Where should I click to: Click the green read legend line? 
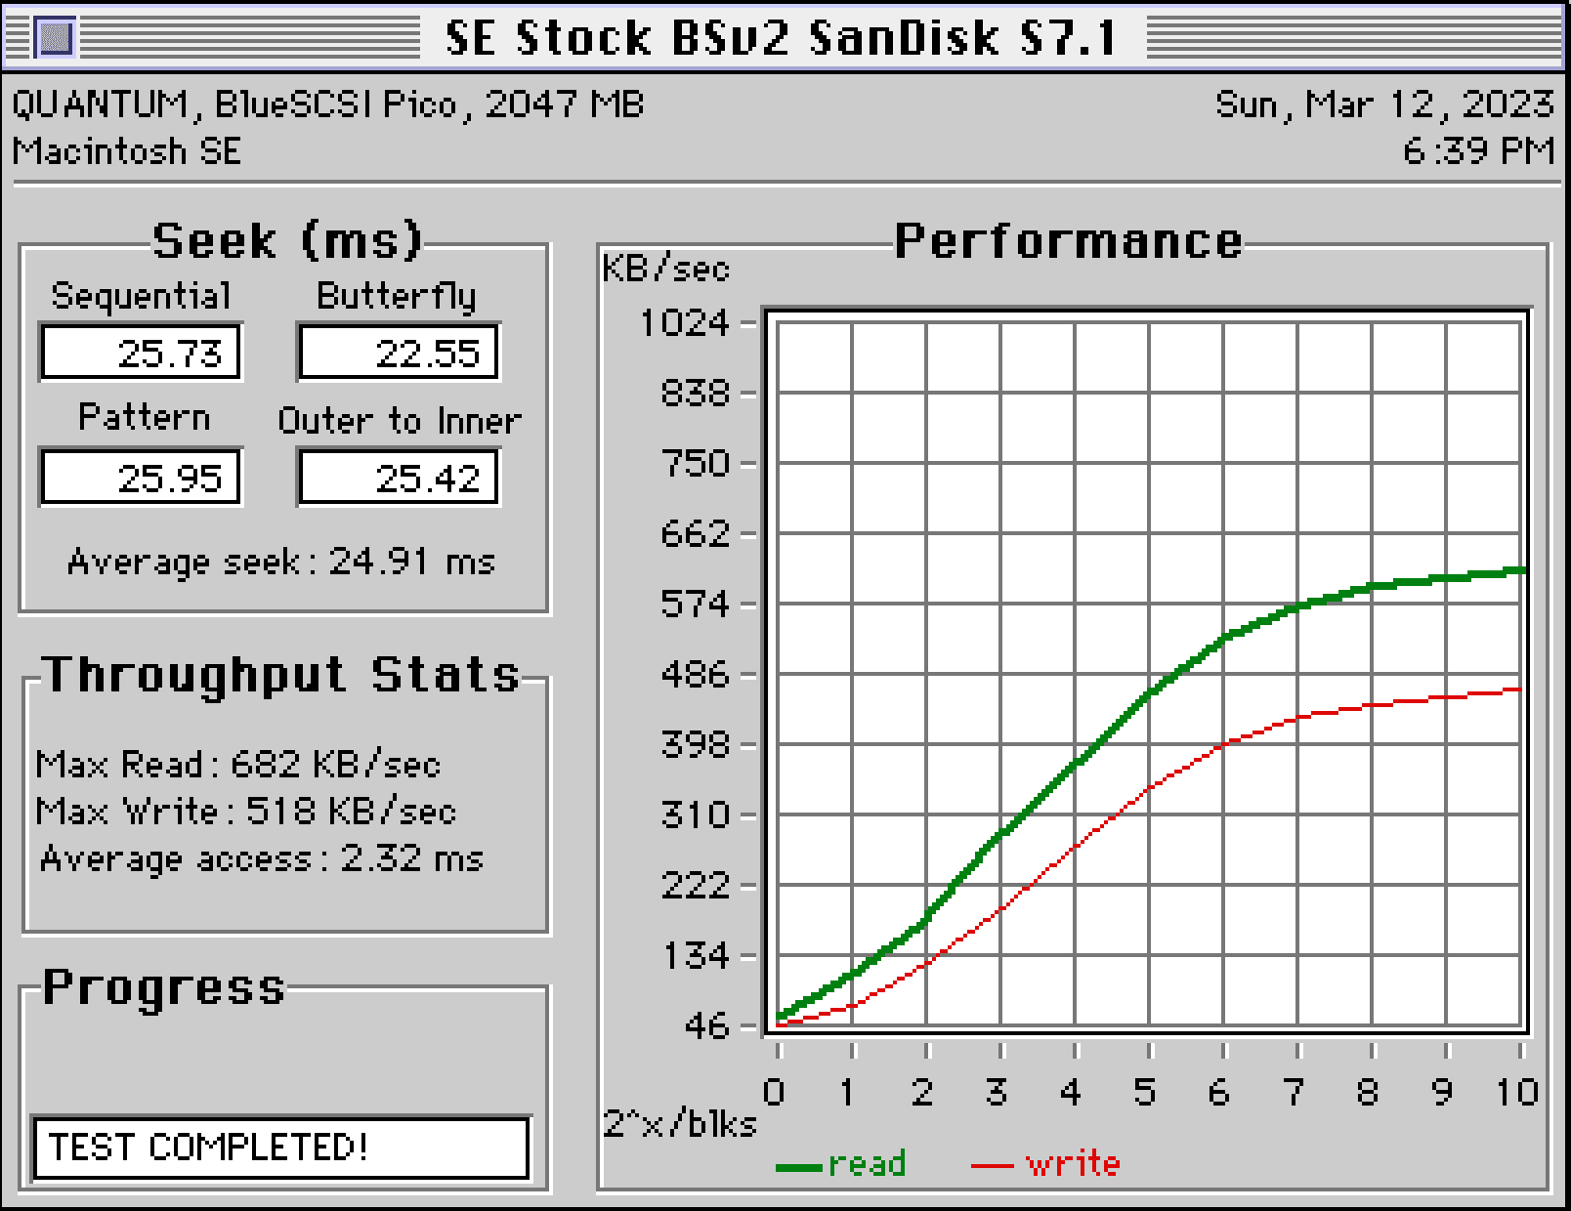(x=799, y=1166)
